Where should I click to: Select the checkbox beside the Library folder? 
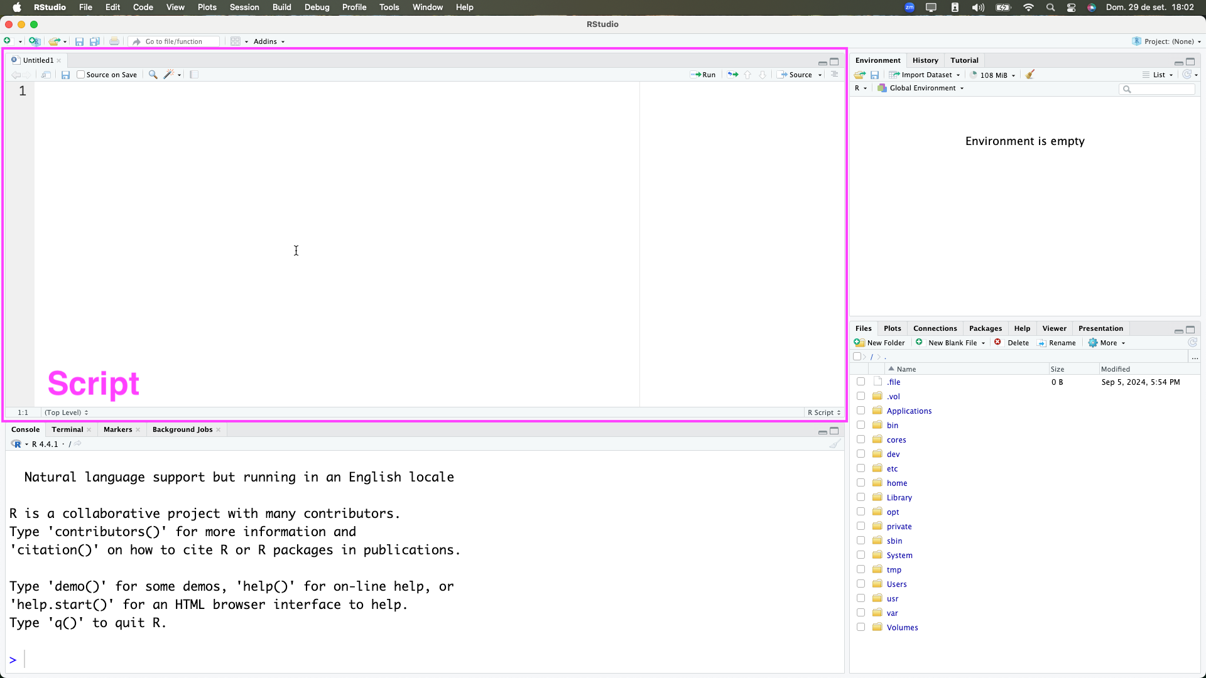click(x=861, y=497)
